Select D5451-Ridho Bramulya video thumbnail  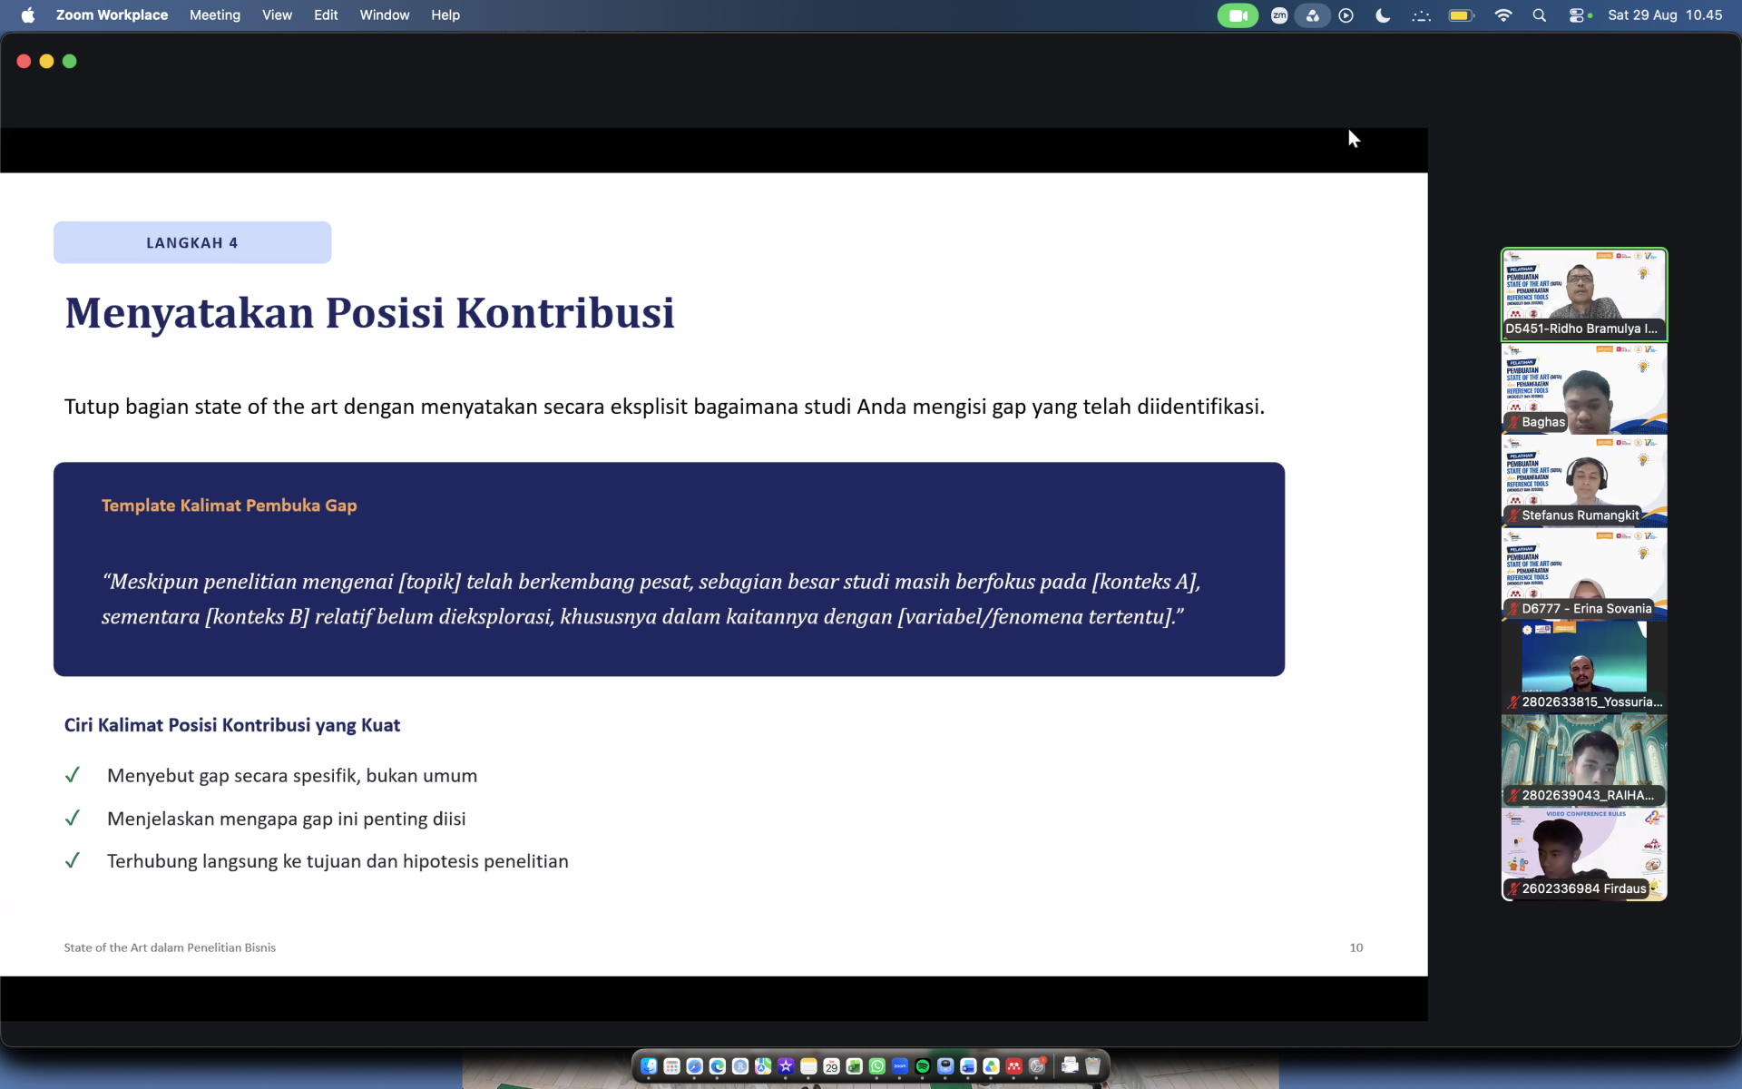tap(1584, 294)
